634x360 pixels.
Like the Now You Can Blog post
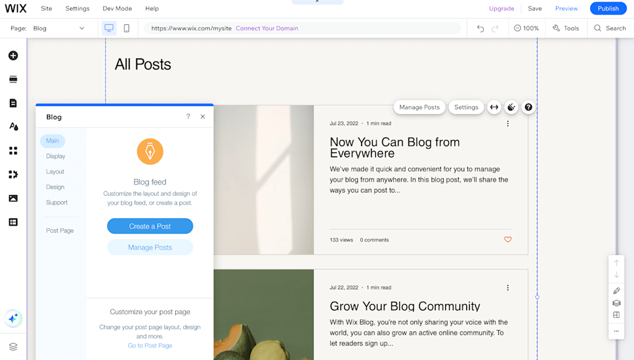pyautogui.click(x=508, y=239)
